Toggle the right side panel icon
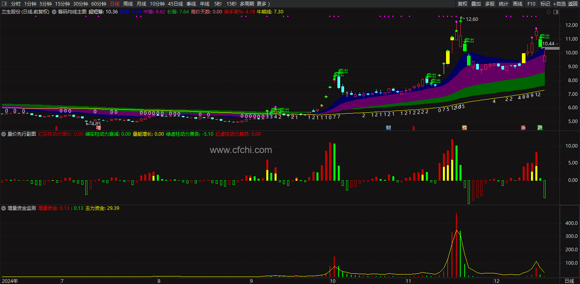This screenshot has width=580, height=284. point(556,12)
